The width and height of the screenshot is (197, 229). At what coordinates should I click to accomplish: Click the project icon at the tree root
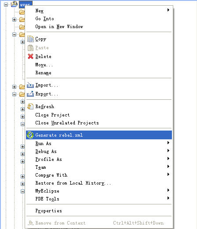coord(14,4)
